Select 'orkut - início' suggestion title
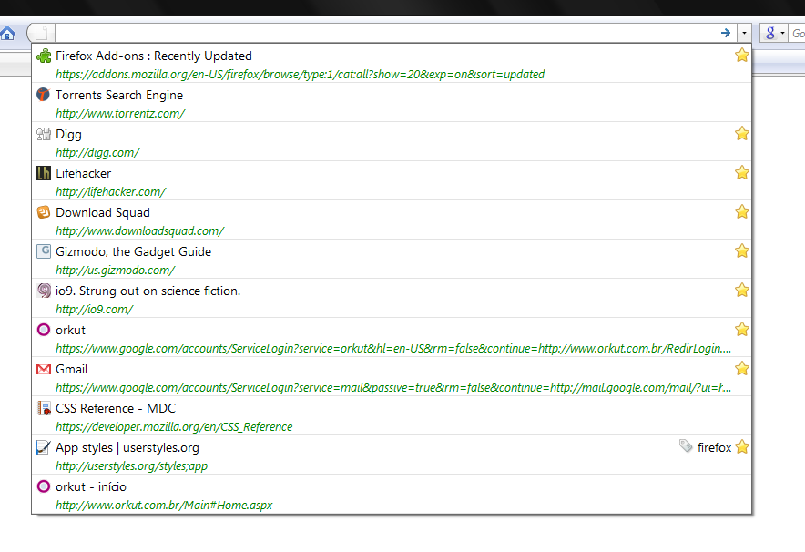The width and height of the screenshot is (805, 552). [x=91, y=486]
